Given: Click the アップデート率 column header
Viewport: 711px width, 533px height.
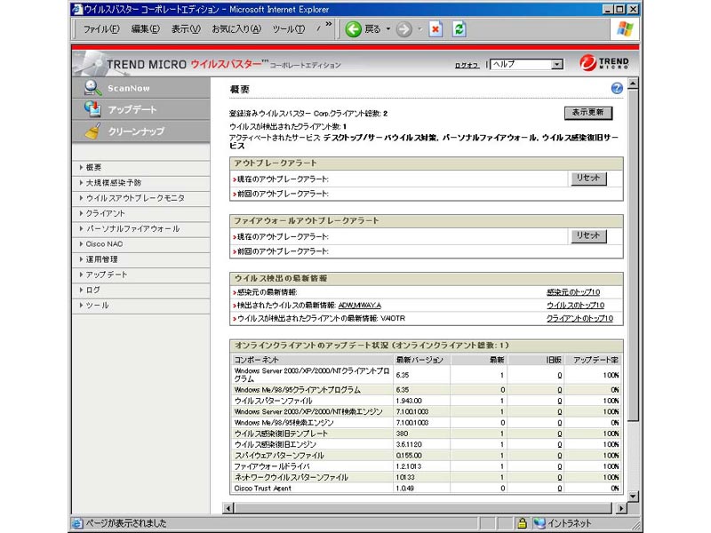Looking at the screenshot, I should pos(595,360).
